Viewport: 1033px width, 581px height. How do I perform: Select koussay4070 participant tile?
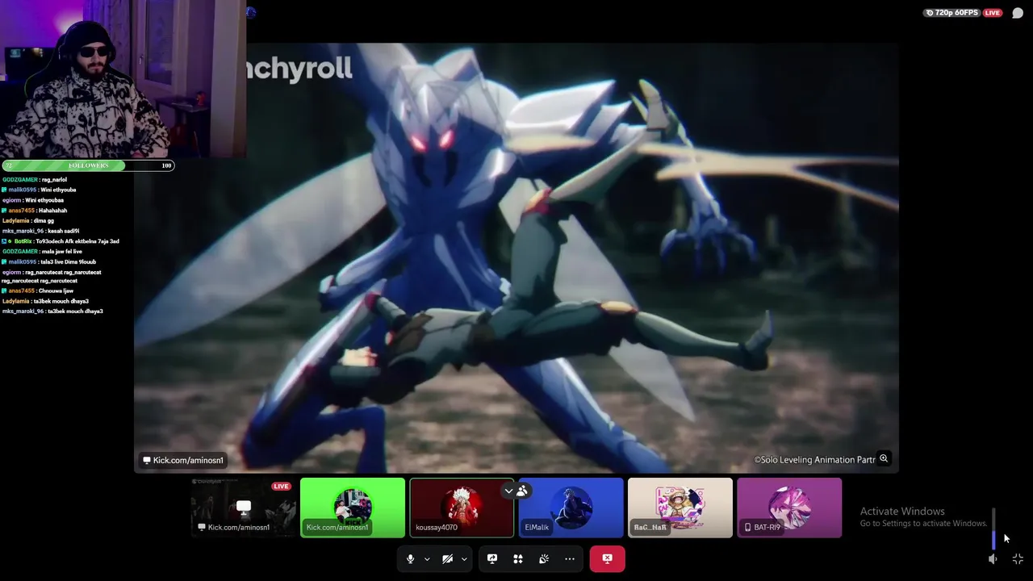pyautogui.click(x=462, y=508)
